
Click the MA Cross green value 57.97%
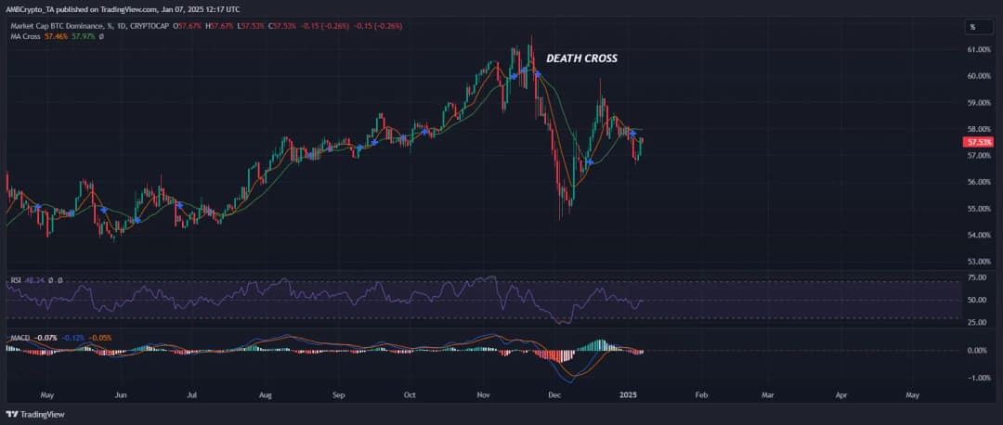[83, 35]
